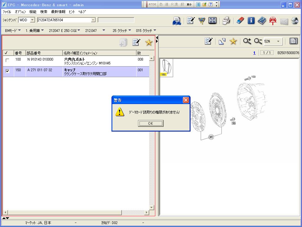Click detach illustration window icon
Viewport: 302px width, 227px height.
(x=222, y=41)
